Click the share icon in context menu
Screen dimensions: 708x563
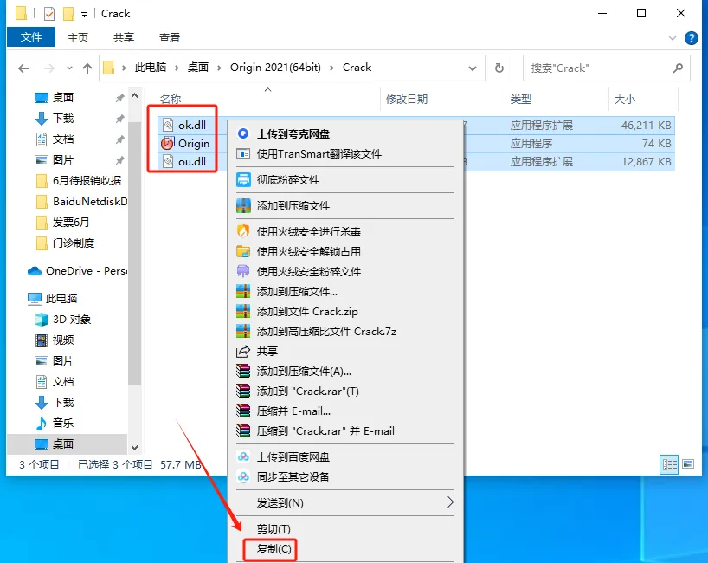[243, 351]
